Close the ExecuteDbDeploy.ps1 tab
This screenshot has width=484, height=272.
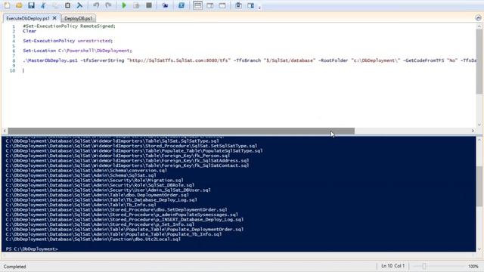(54, 18)
